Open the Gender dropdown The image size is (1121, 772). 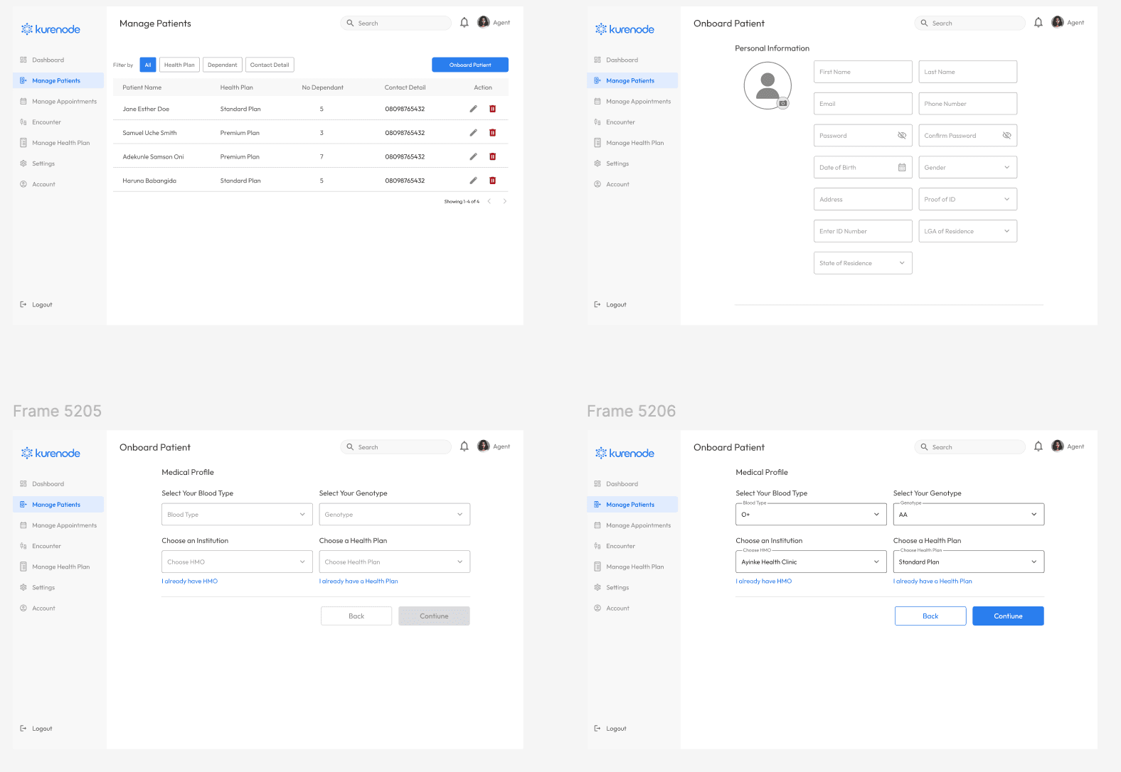tap(967, 168)
